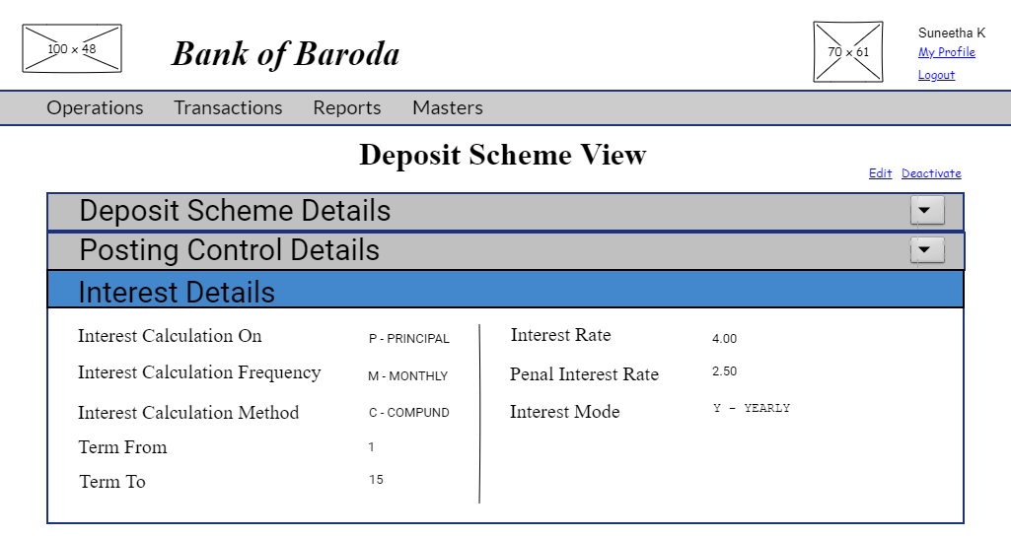
Task: Click the value M - MONTHLY
Action: [x=407, y=376]
